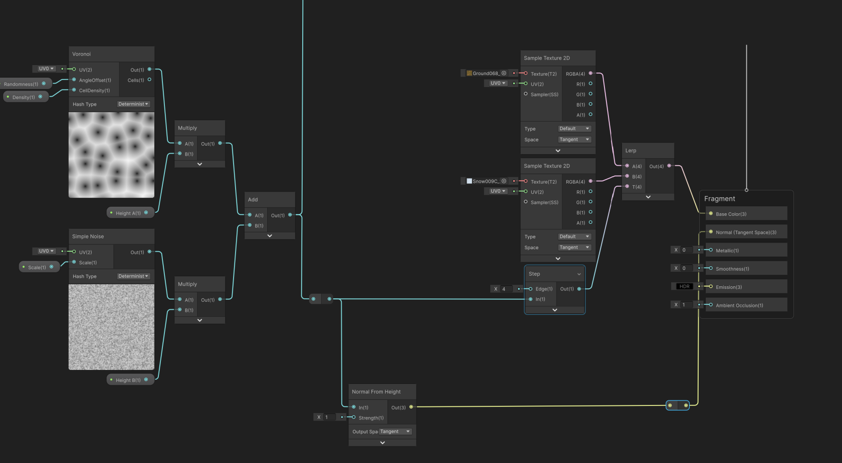The height and width of the screenshot is (463, 842).
Task: Expand the lower Multiply node preview chevron
Action: (199, 320)
